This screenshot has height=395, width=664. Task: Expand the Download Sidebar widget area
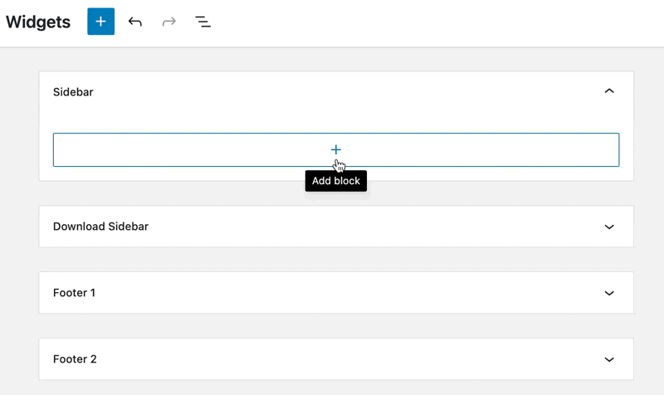click(x=609, y=227)
